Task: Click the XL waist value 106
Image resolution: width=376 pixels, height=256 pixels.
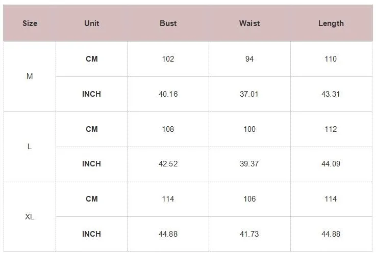Action: (249, 199)
